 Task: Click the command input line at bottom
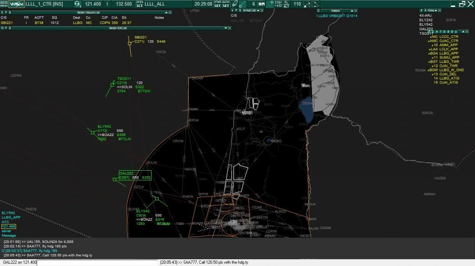pos(97,263)
